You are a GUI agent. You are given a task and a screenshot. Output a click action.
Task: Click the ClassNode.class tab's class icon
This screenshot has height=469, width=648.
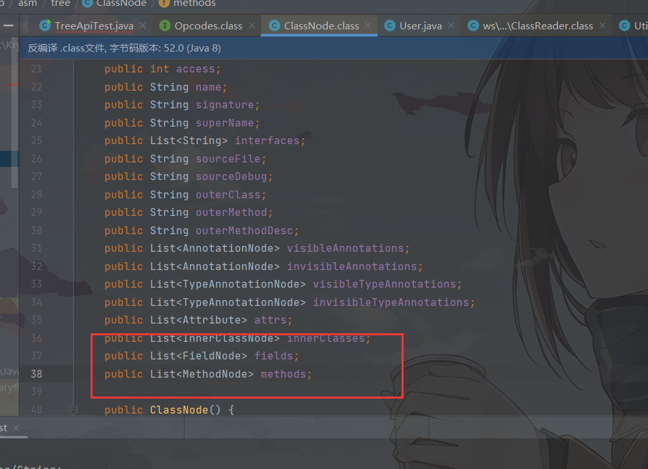click(x=274, y=26)
